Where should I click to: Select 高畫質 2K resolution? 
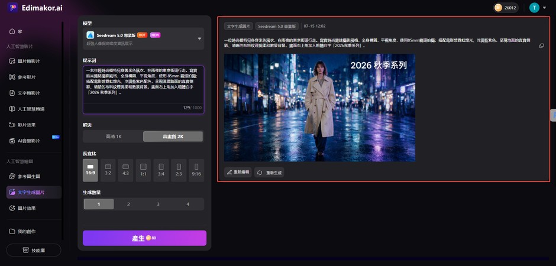(173, 137)
